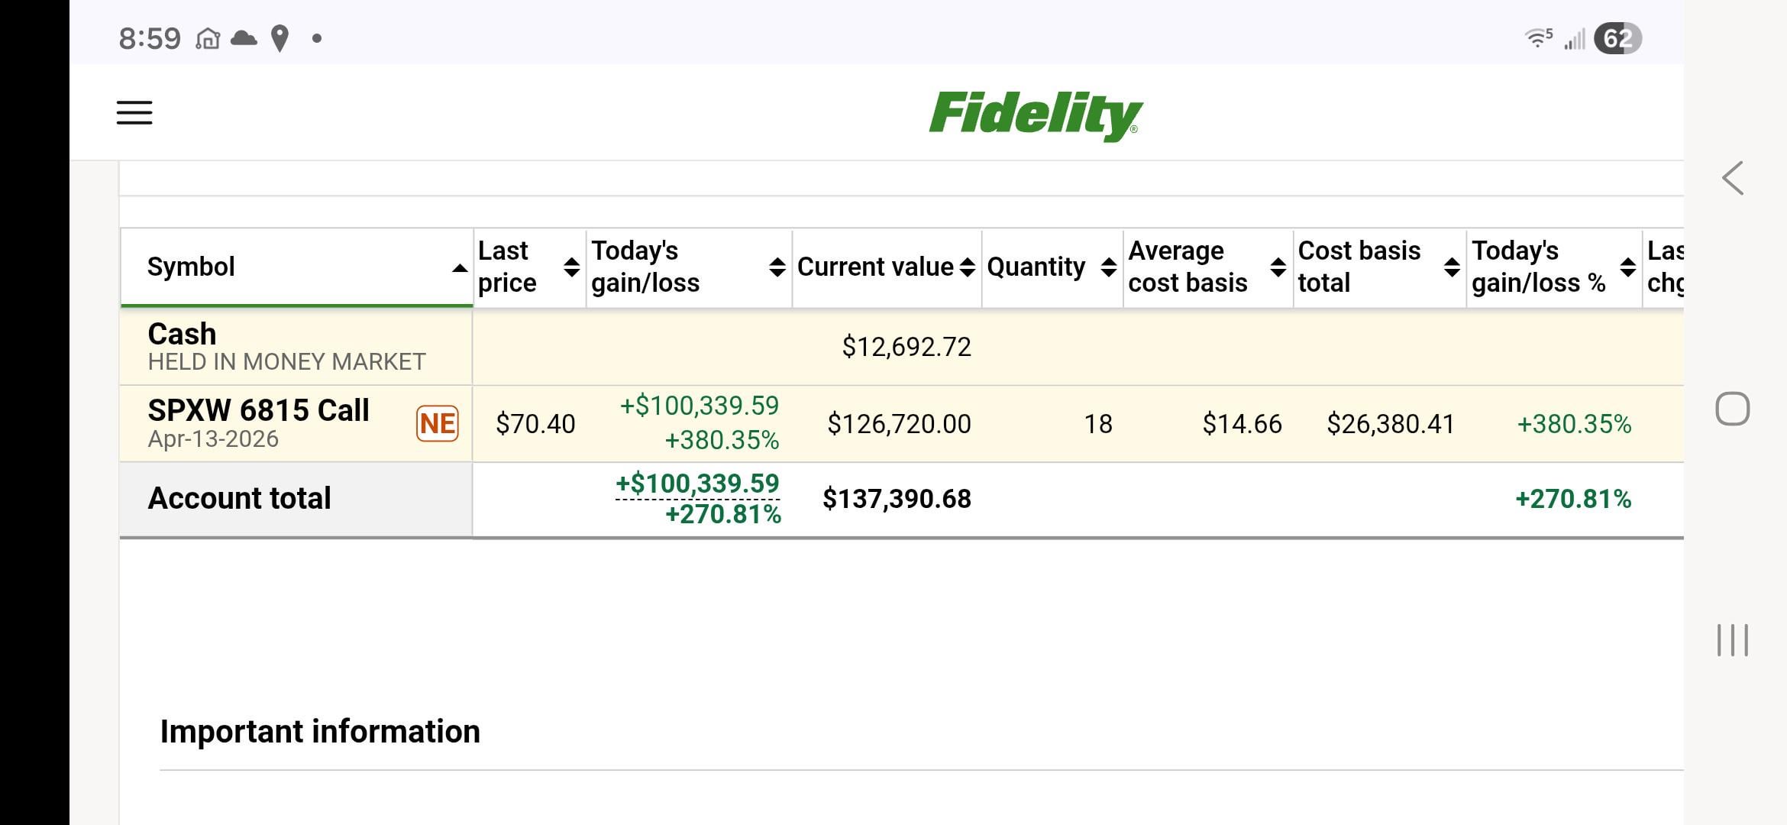Select the Cash held in money market row

click(286, 347)
